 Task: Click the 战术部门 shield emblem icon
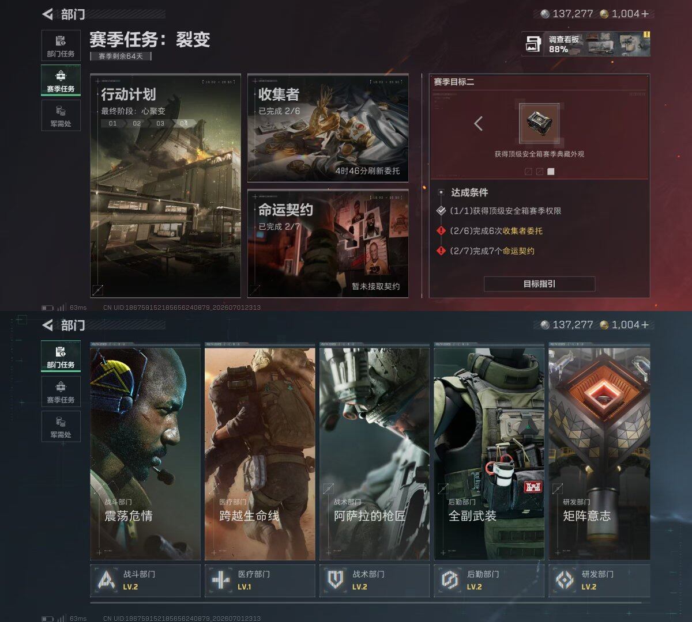336,581
